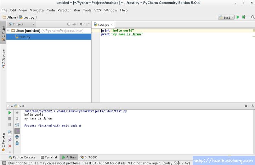Open the View menu
Screen dimensions: 255x165
[x=23, y=10]
